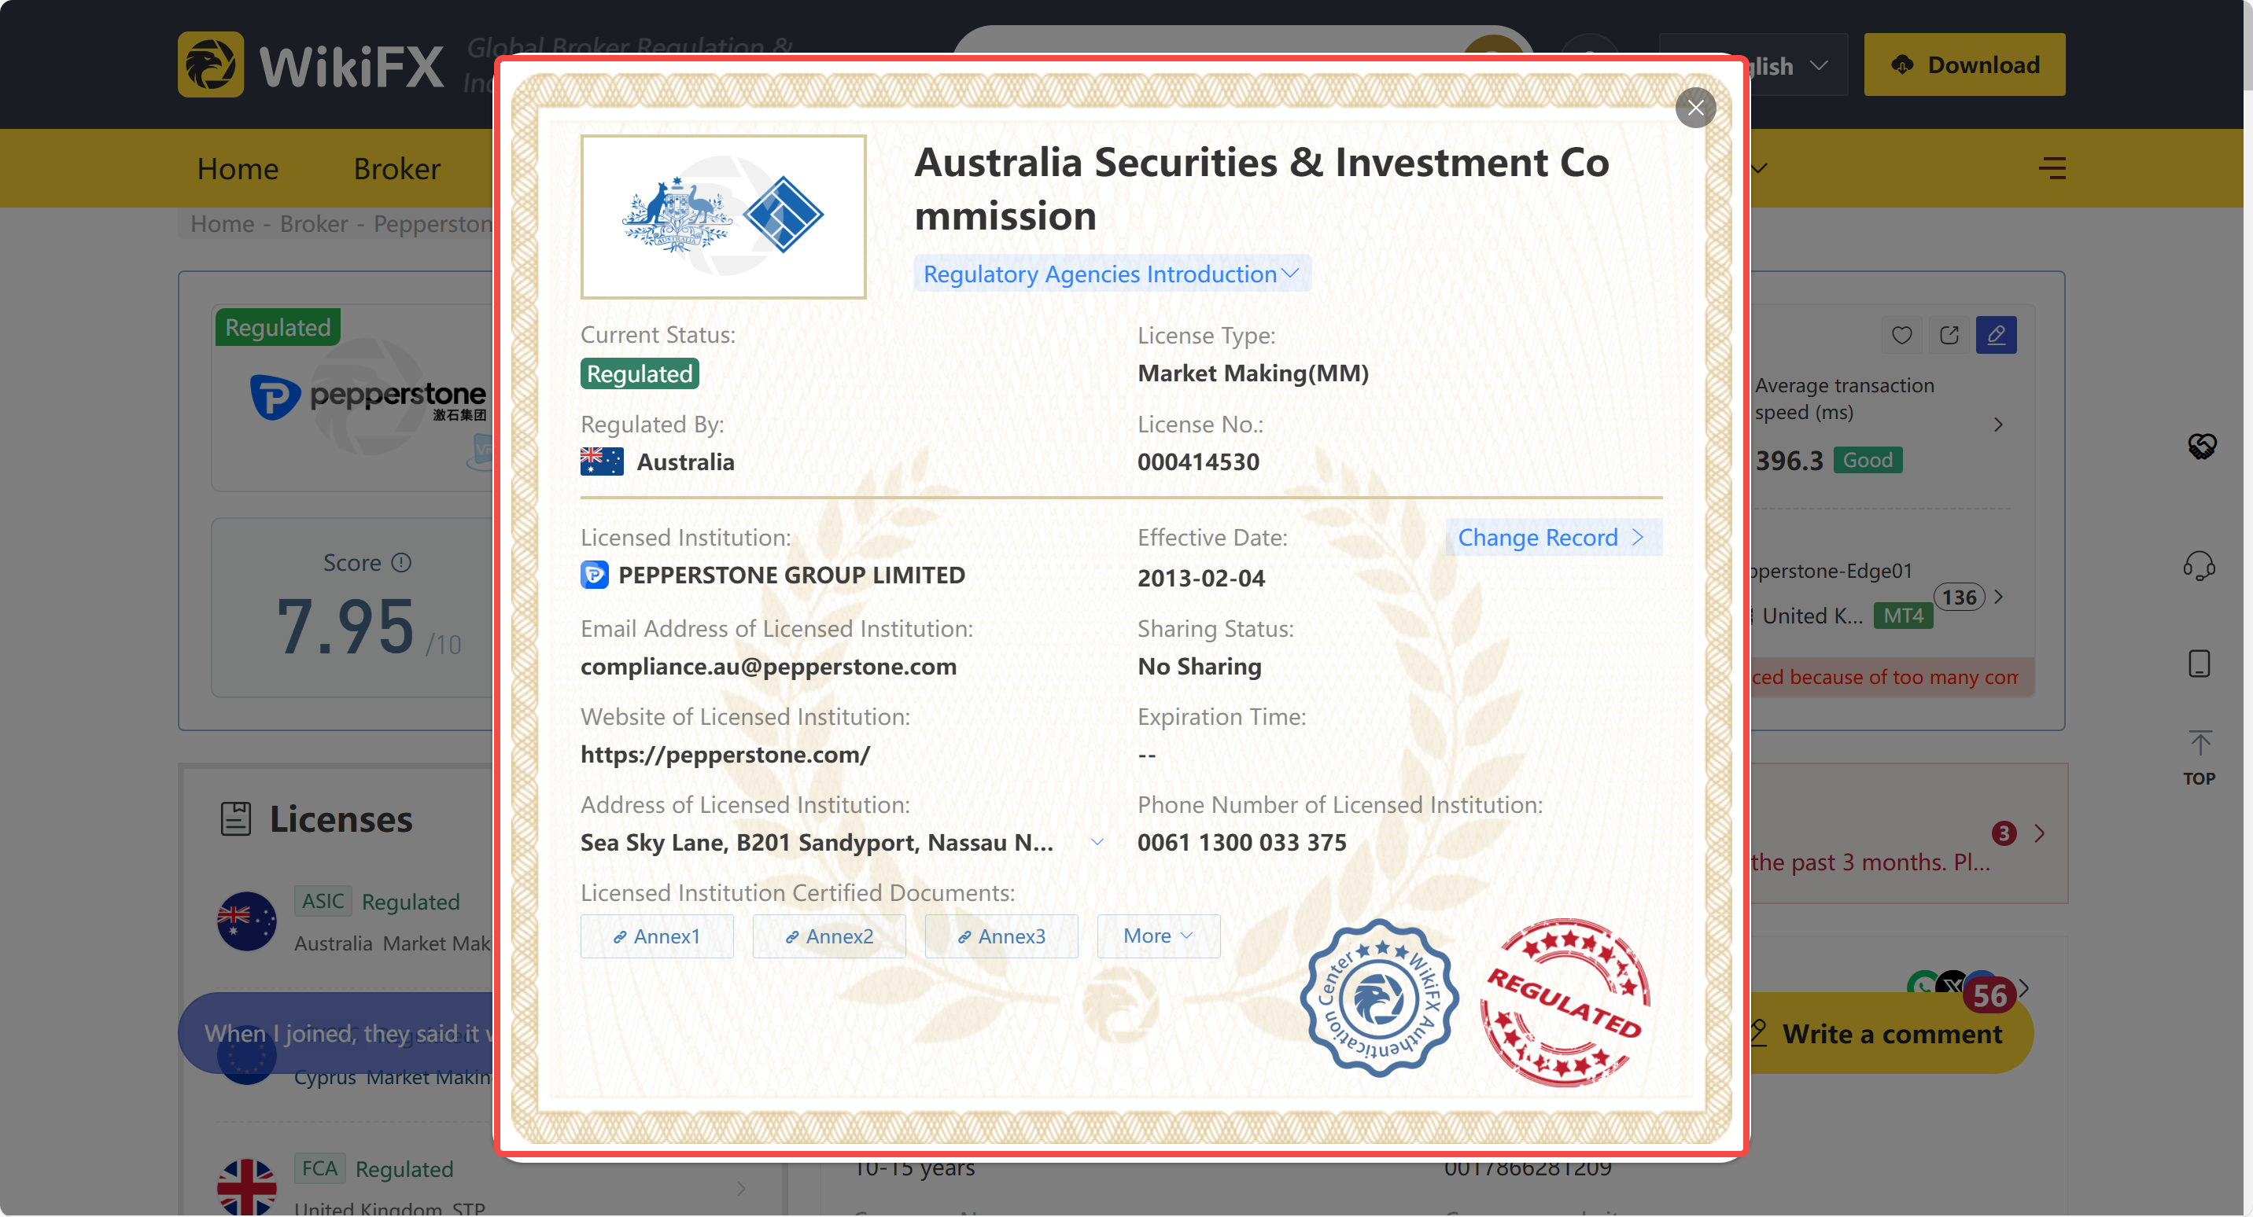This screenshot has height=1217, width=2253.
Task: Open average transaction speed details arrow
Action: pyautogui.click(x=1998, y=424)
